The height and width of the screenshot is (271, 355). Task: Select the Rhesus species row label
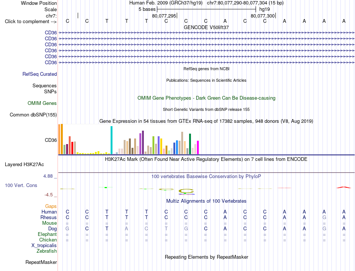click(49, 218)
